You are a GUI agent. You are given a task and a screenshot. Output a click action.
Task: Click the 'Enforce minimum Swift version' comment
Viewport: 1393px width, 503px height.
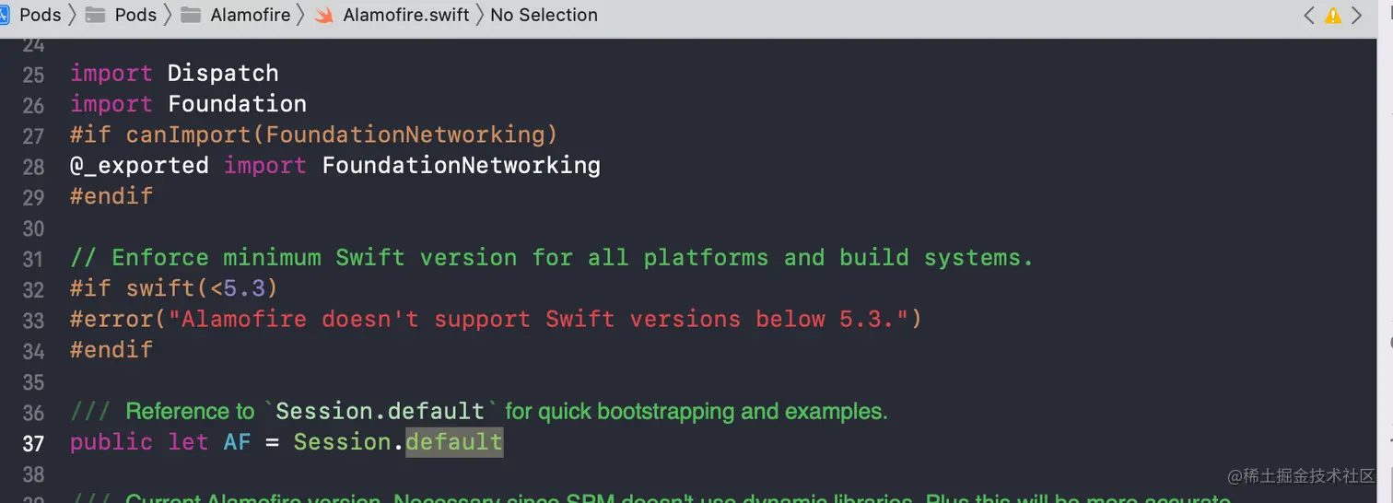tap(552, 257)
